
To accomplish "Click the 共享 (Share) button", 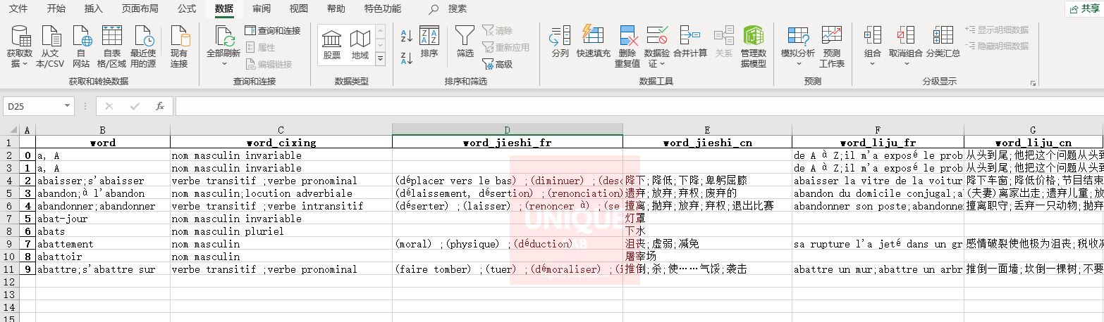I will (1084, 9).
